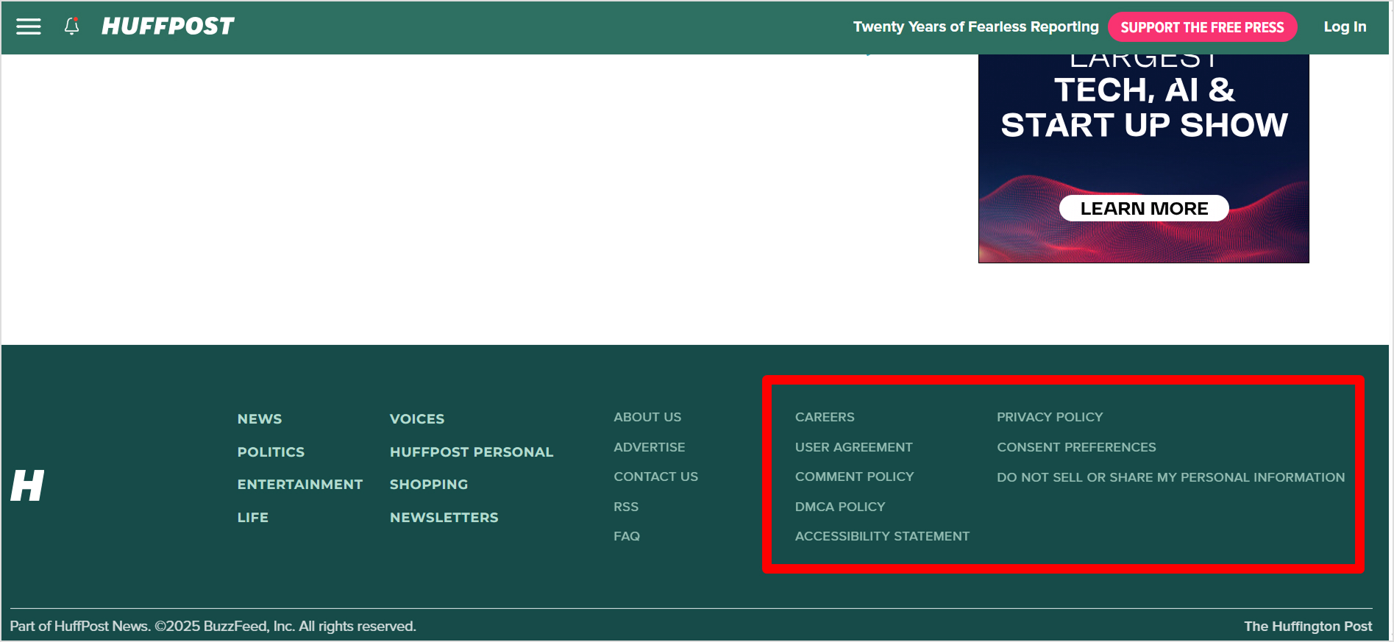Click 'The Huffington Post' footer text
Screen dimensions: 1394x642
point(1308,626)
